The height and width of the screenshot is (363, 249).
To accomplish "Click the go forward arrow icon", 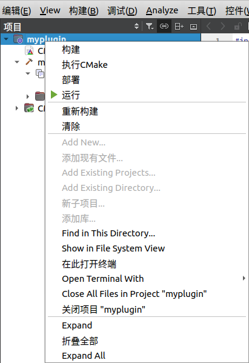I will click(222, 26).
